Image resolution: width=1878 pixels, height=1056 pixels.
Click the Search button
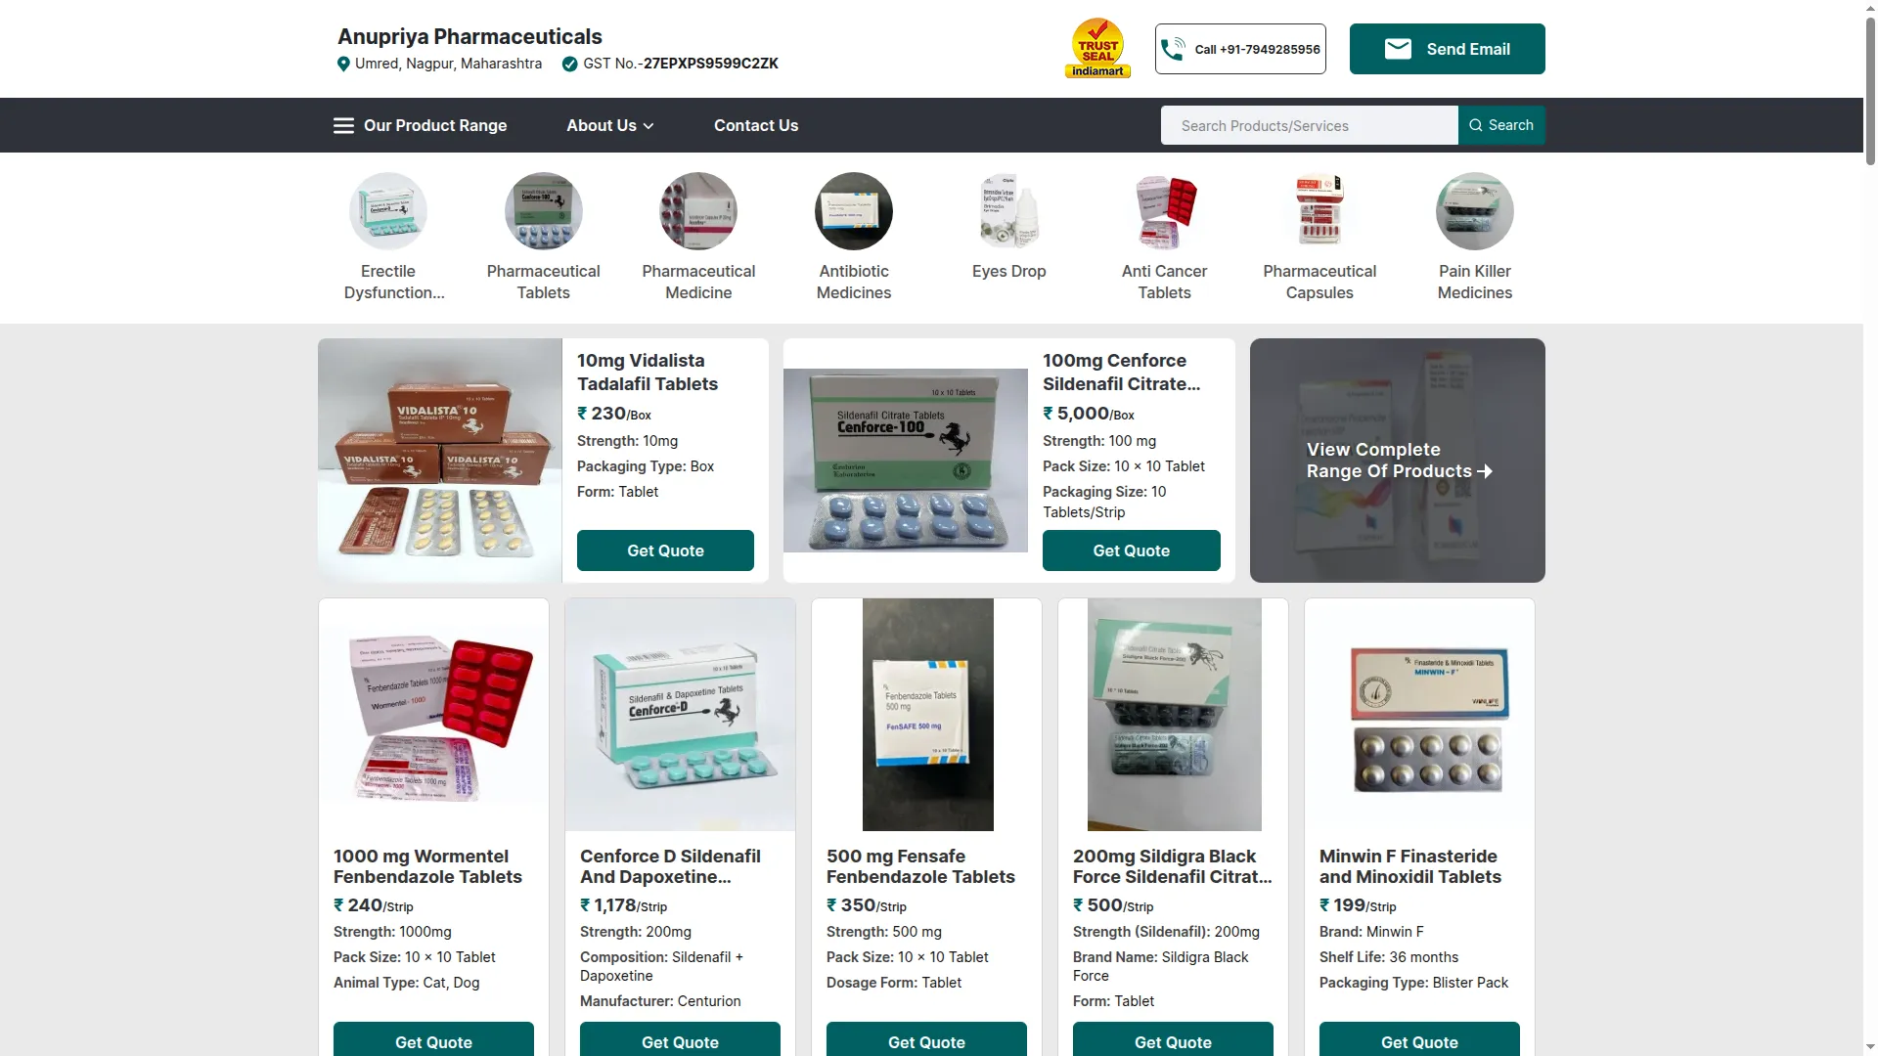tap(1501, 125)
